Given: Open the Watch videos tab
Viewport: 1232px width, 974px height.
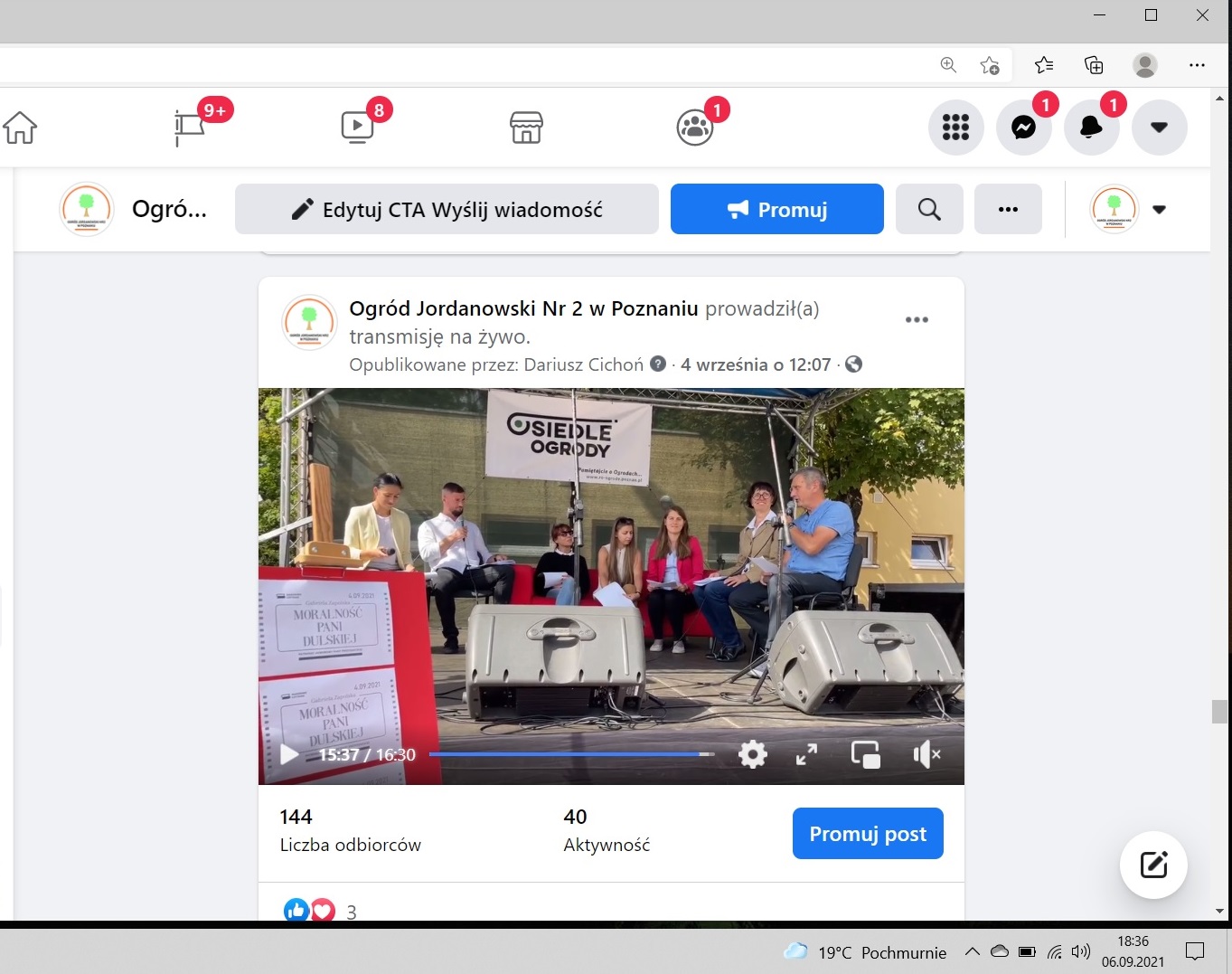Looking at the screenshot, I should tap(357, 128).
